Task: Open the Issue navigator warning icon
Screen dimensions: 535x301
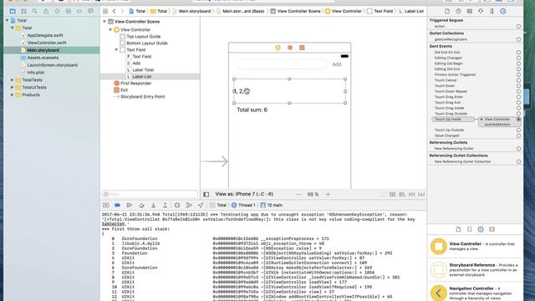Action: pyautogui.click(x=46, y=11)
